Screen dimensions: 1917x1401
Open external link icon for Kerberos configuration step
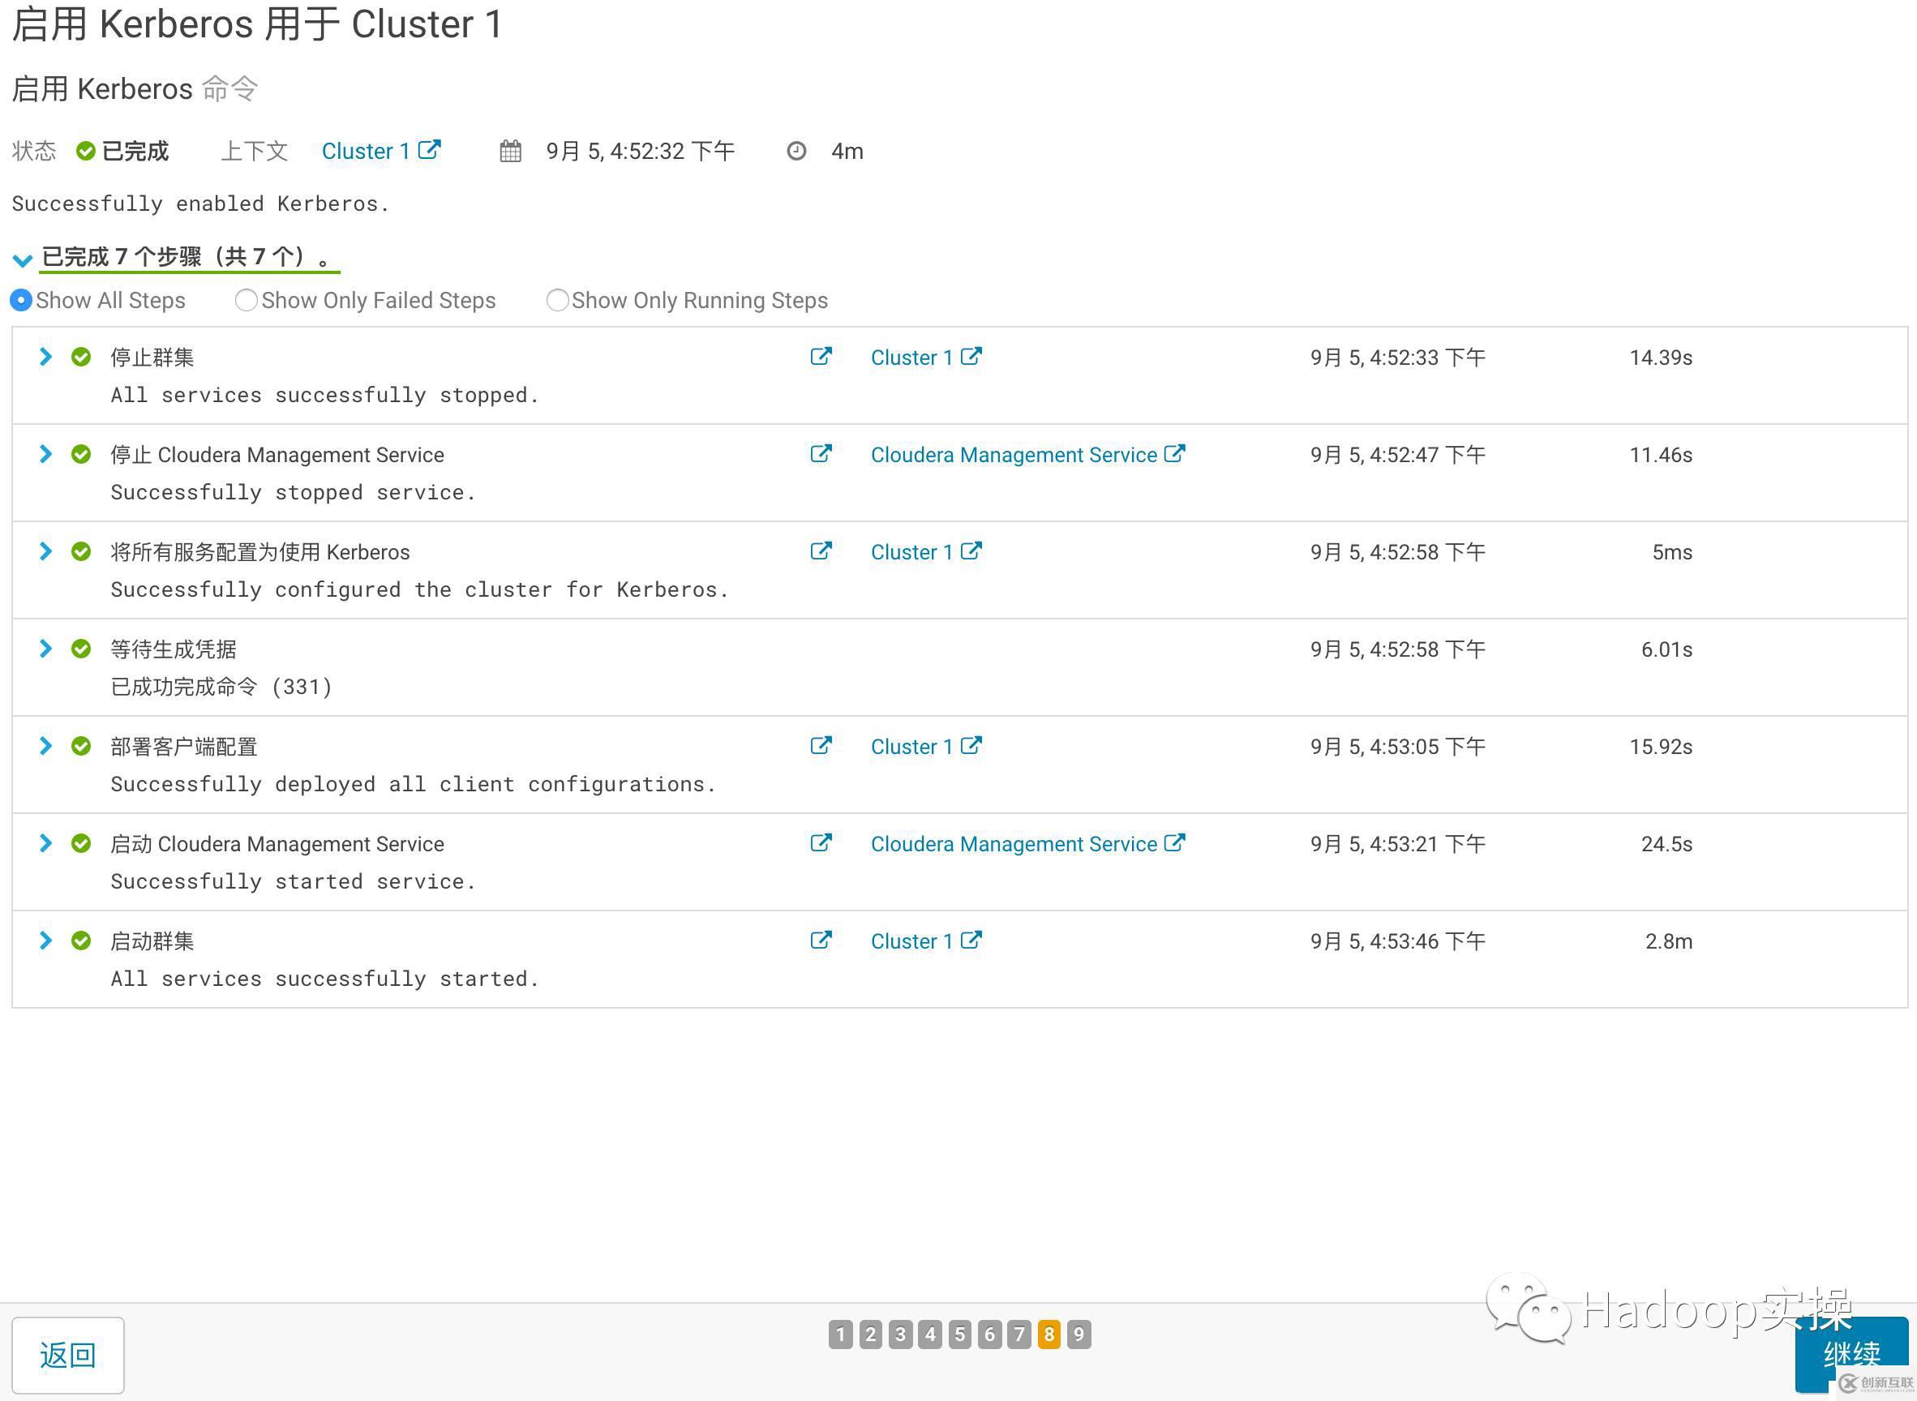pos(820,551)
